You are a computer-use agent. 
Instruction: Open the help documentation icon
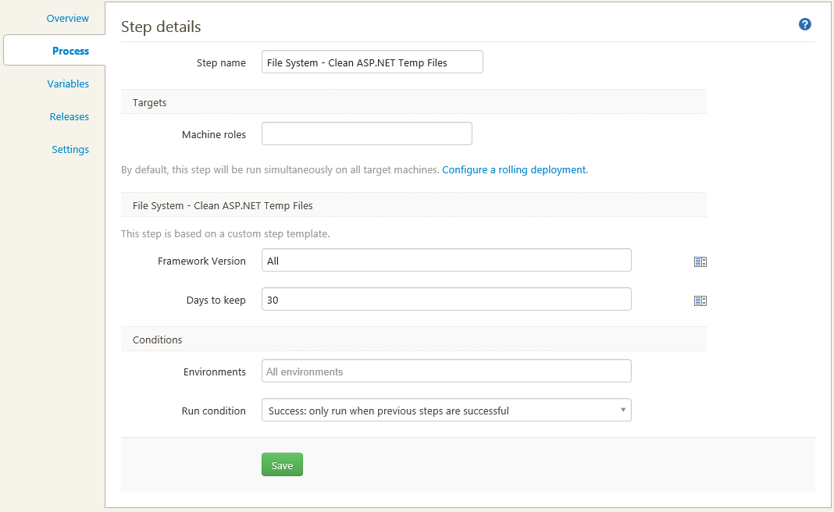(804, 24)
